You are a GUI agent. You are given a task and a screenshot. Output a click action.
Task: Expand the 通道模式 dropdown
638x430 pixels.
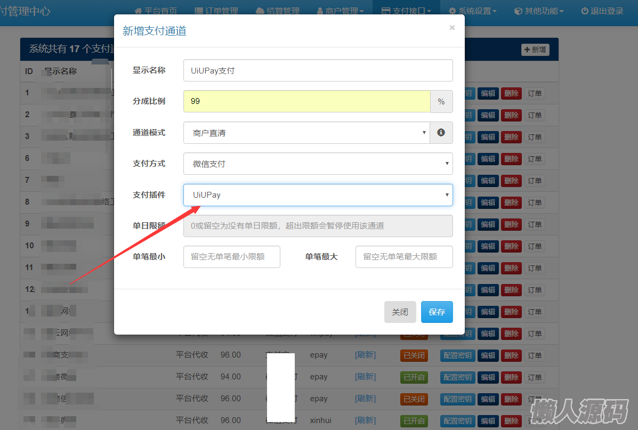click(x=306, y=133)
